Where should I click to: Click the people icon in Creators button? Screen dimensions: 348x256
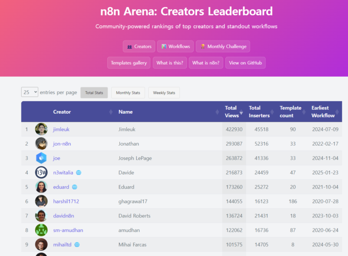[x=130, y=47]
